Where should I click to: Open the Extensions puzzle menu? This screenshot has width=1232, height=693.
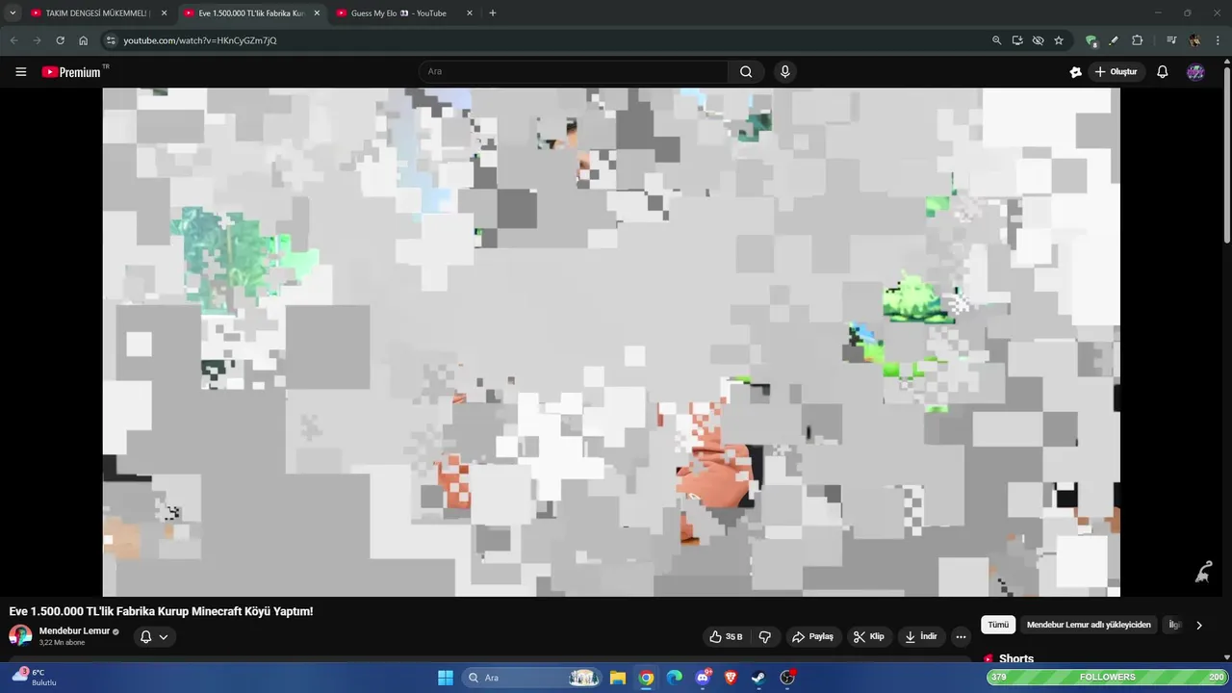(x=1137, y=40)
